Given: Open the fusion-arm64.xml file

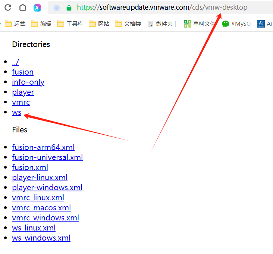Looking at the screenshot, I should click(43, 147).
